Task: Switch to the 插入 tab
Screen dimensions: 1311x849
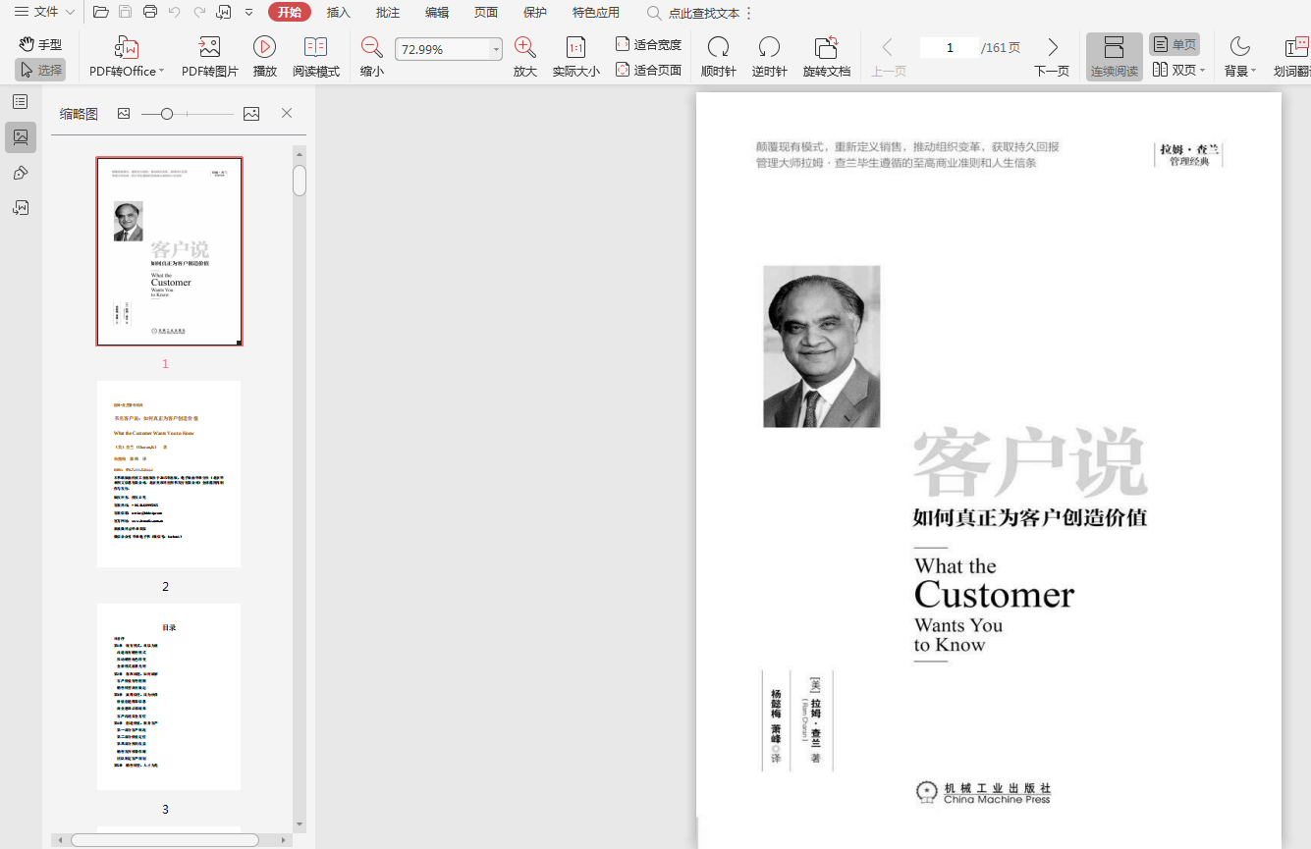Action: coord(339,13)
